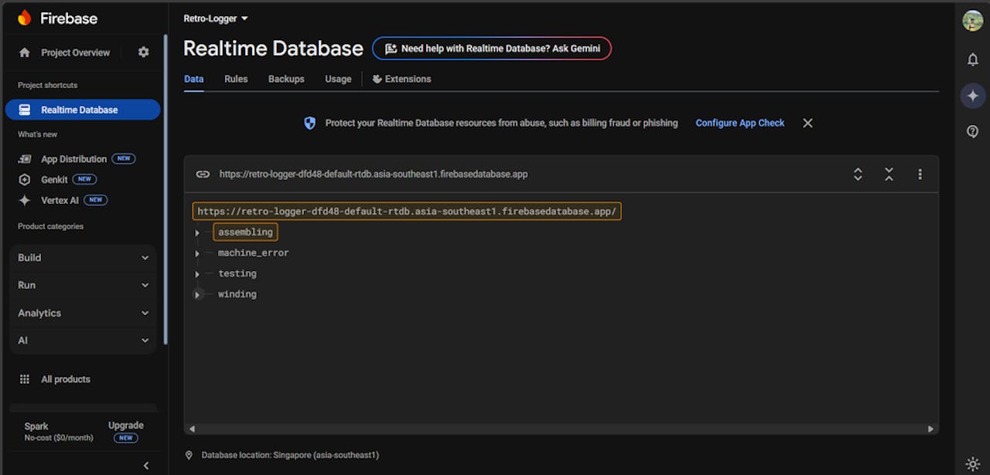Collapse the left sidebar panel

pos(146,465)
